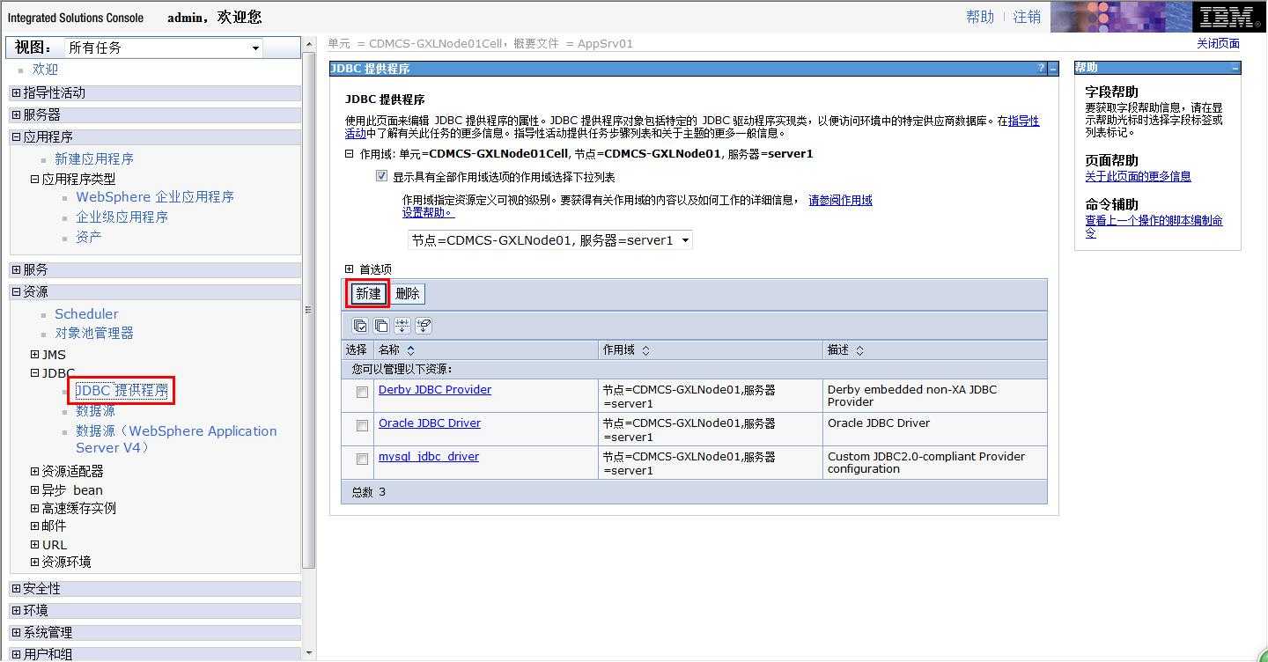Click 注销 in the top banner
This screenshot has height=662, width=1268.
(x=1027, y=17)
